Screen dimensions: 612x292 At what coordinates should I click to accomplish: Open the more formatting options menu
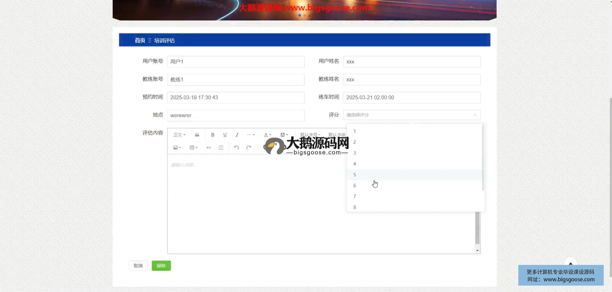[251, 135]
